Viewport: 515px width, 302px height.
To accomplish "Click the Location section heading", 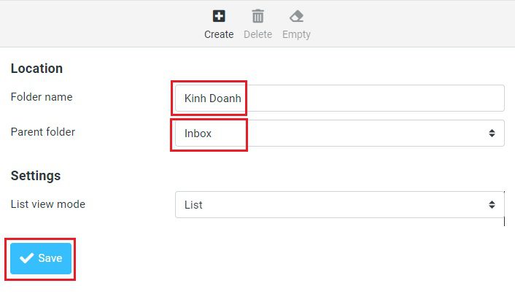I will click(x=36, y=69).
